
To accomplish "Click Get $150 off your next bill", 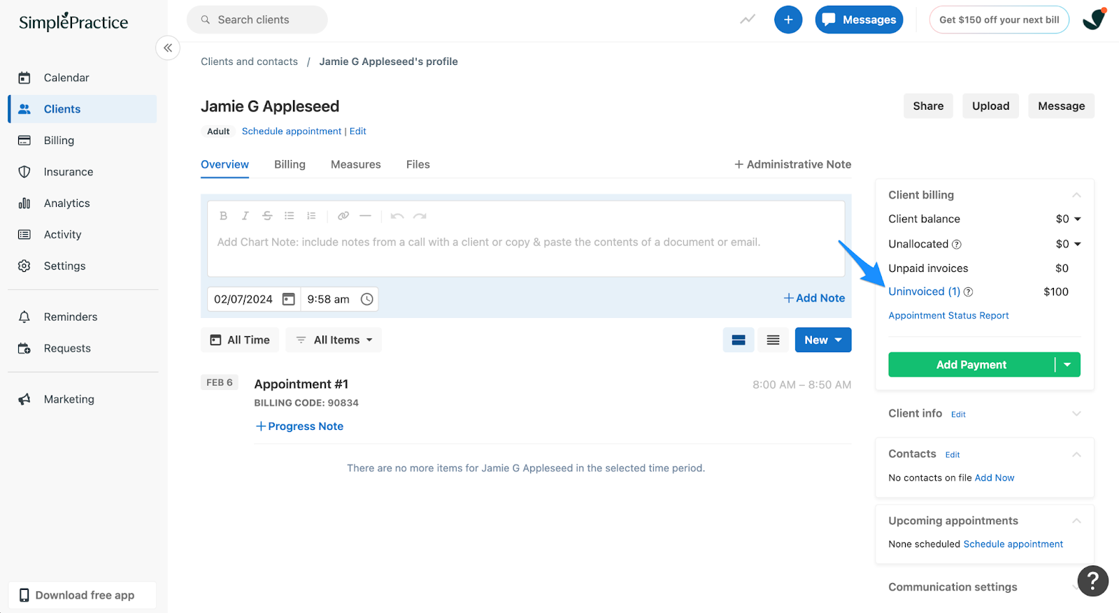I will point(999,20).
